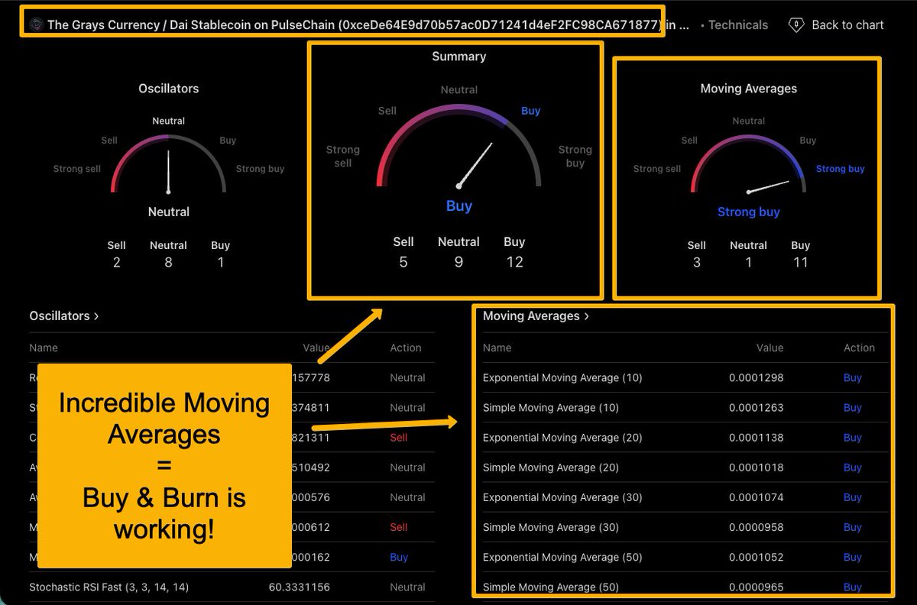Click Buy action for Exponential Moving Average (10)
The width and height of the screenshot is (917, 605).
click(x=852, y=377)
